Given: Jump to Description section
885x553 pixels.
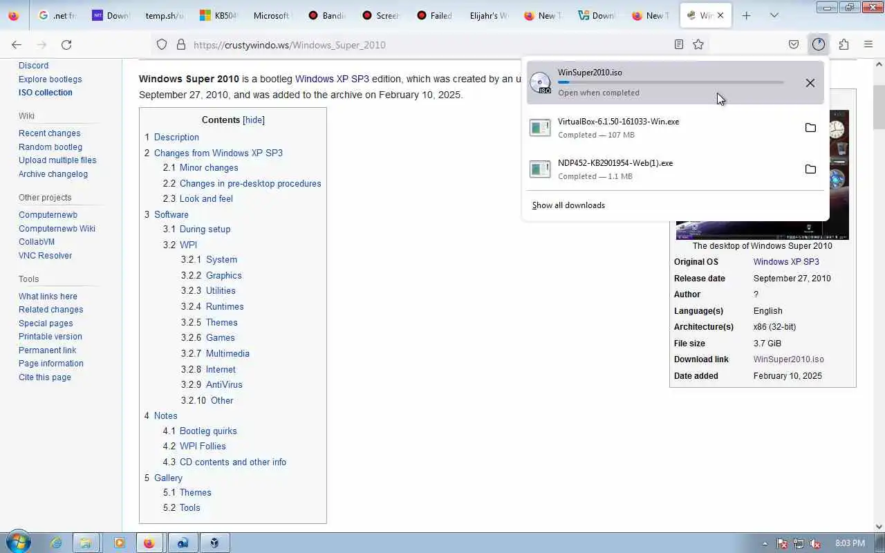Looking at the screenshot, I should click(176, 137).
